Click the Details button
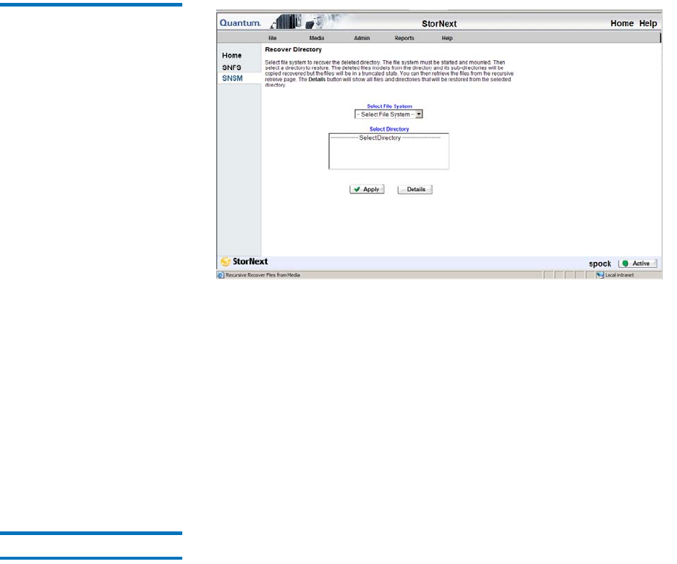Viewport: 677px width, 564px height. pyautogui.click(x=415, y=189)
